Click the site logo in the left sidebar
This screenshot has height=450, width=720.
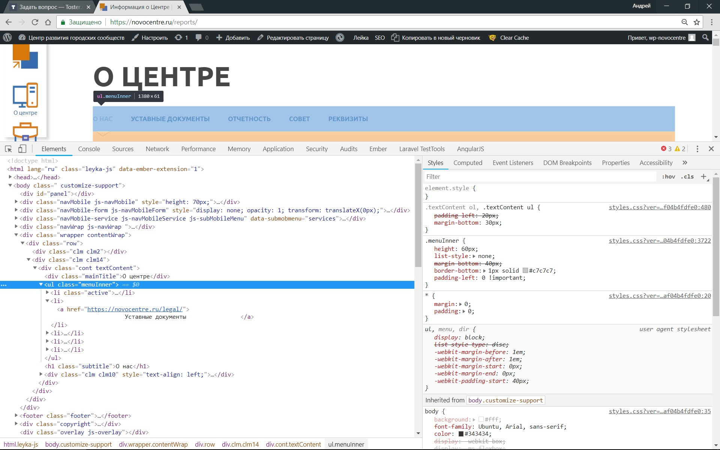(x=25, y=57)
